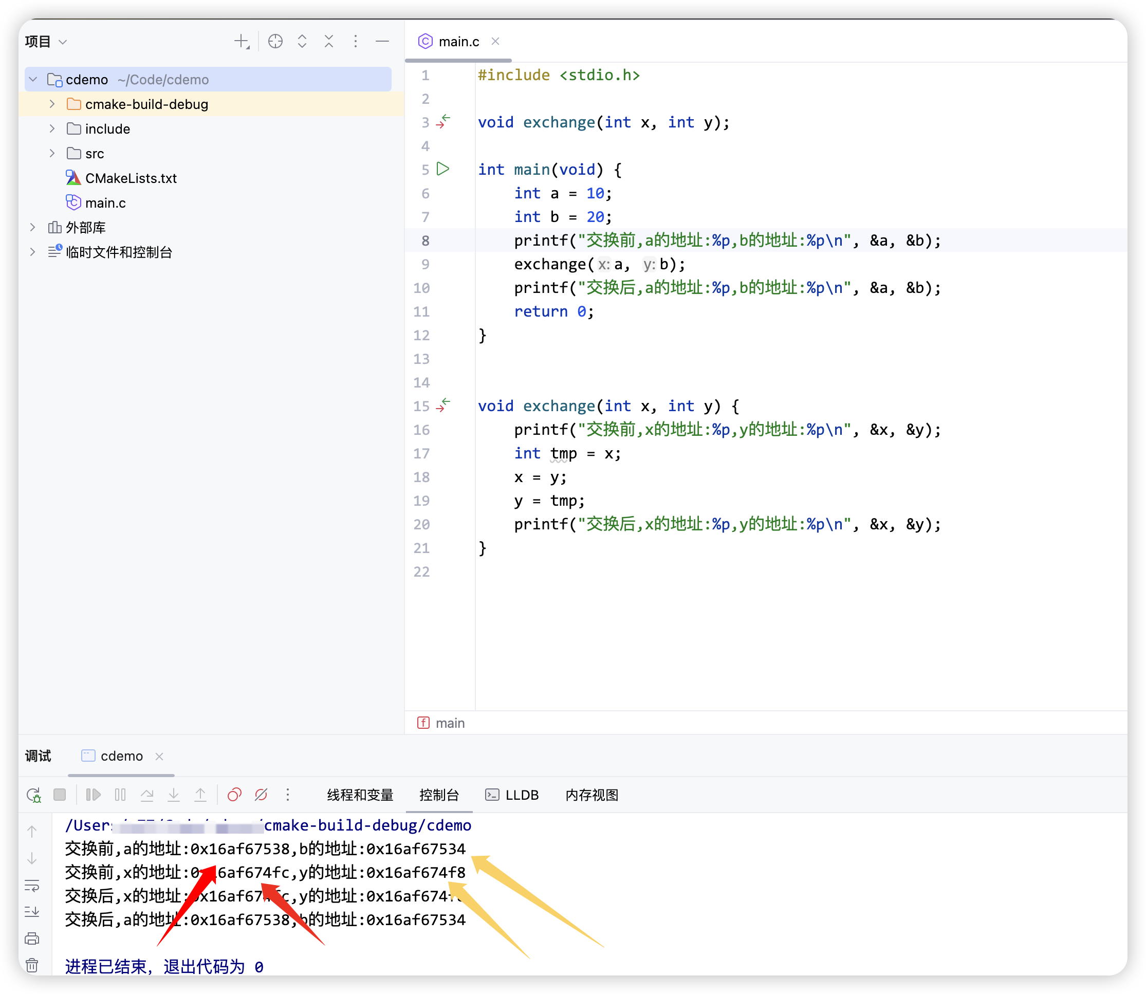Run main using green gutter arrow
The image size is (1146, 994).
point(442,169)
